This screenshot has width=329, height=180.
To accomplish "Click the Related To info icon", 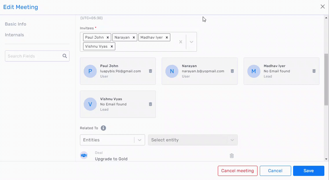I will (103, 128).
